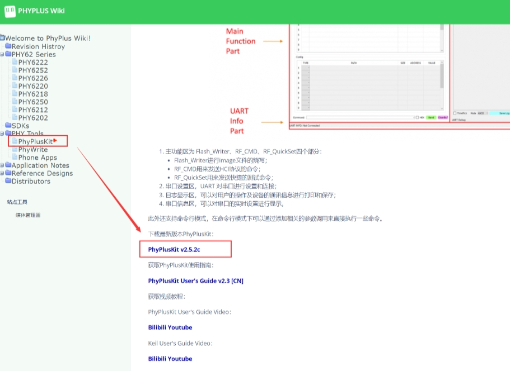This screenshot has height=371, width=510.
Task: Click the magenta ClearBuf button in screenshot
Action: coord(443,117)
